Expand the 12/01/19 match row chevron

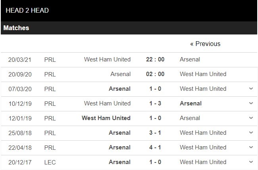click(x=251, y=118)
